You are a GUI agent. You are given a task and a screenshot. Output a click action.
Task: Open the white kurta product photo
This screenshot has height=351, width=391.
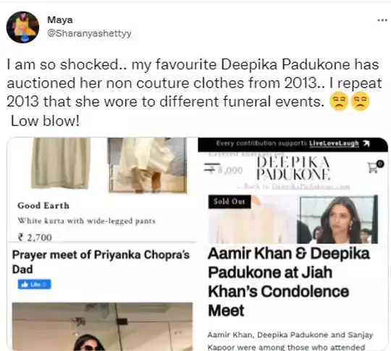[x=61, y=163]
